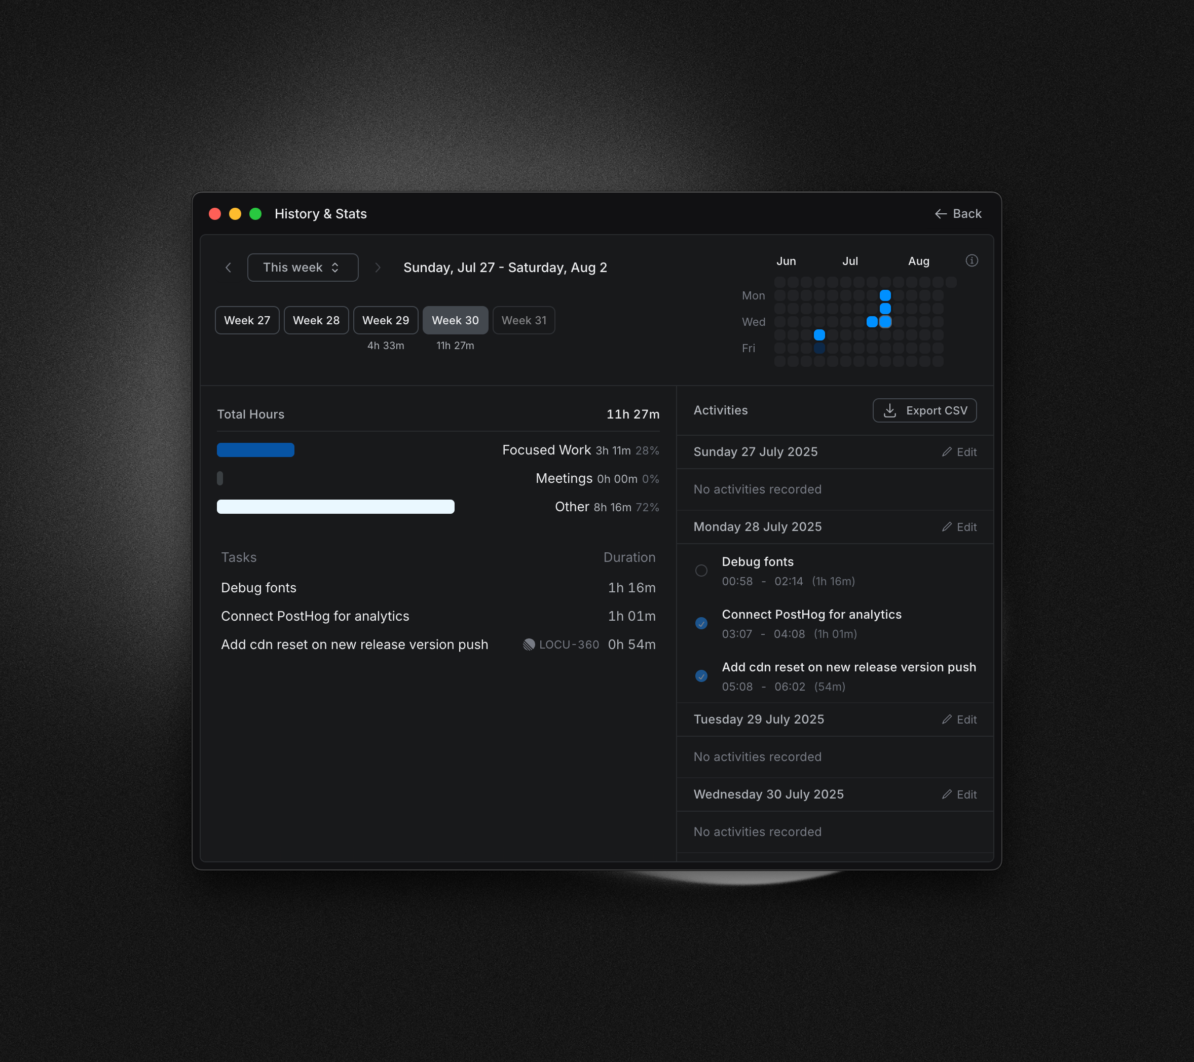The image size is (1194, 1062).
Task: Uncheck Add cdn reset activity checkbox
Action: [x=701, y=676]
